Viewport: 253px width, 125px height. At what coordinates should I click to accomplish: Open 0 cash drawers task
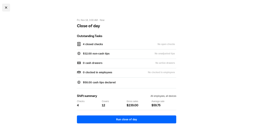(x=92, y=63)
